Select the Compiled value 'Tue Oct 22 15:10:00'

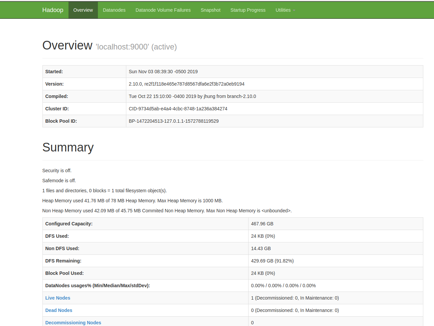192,96
